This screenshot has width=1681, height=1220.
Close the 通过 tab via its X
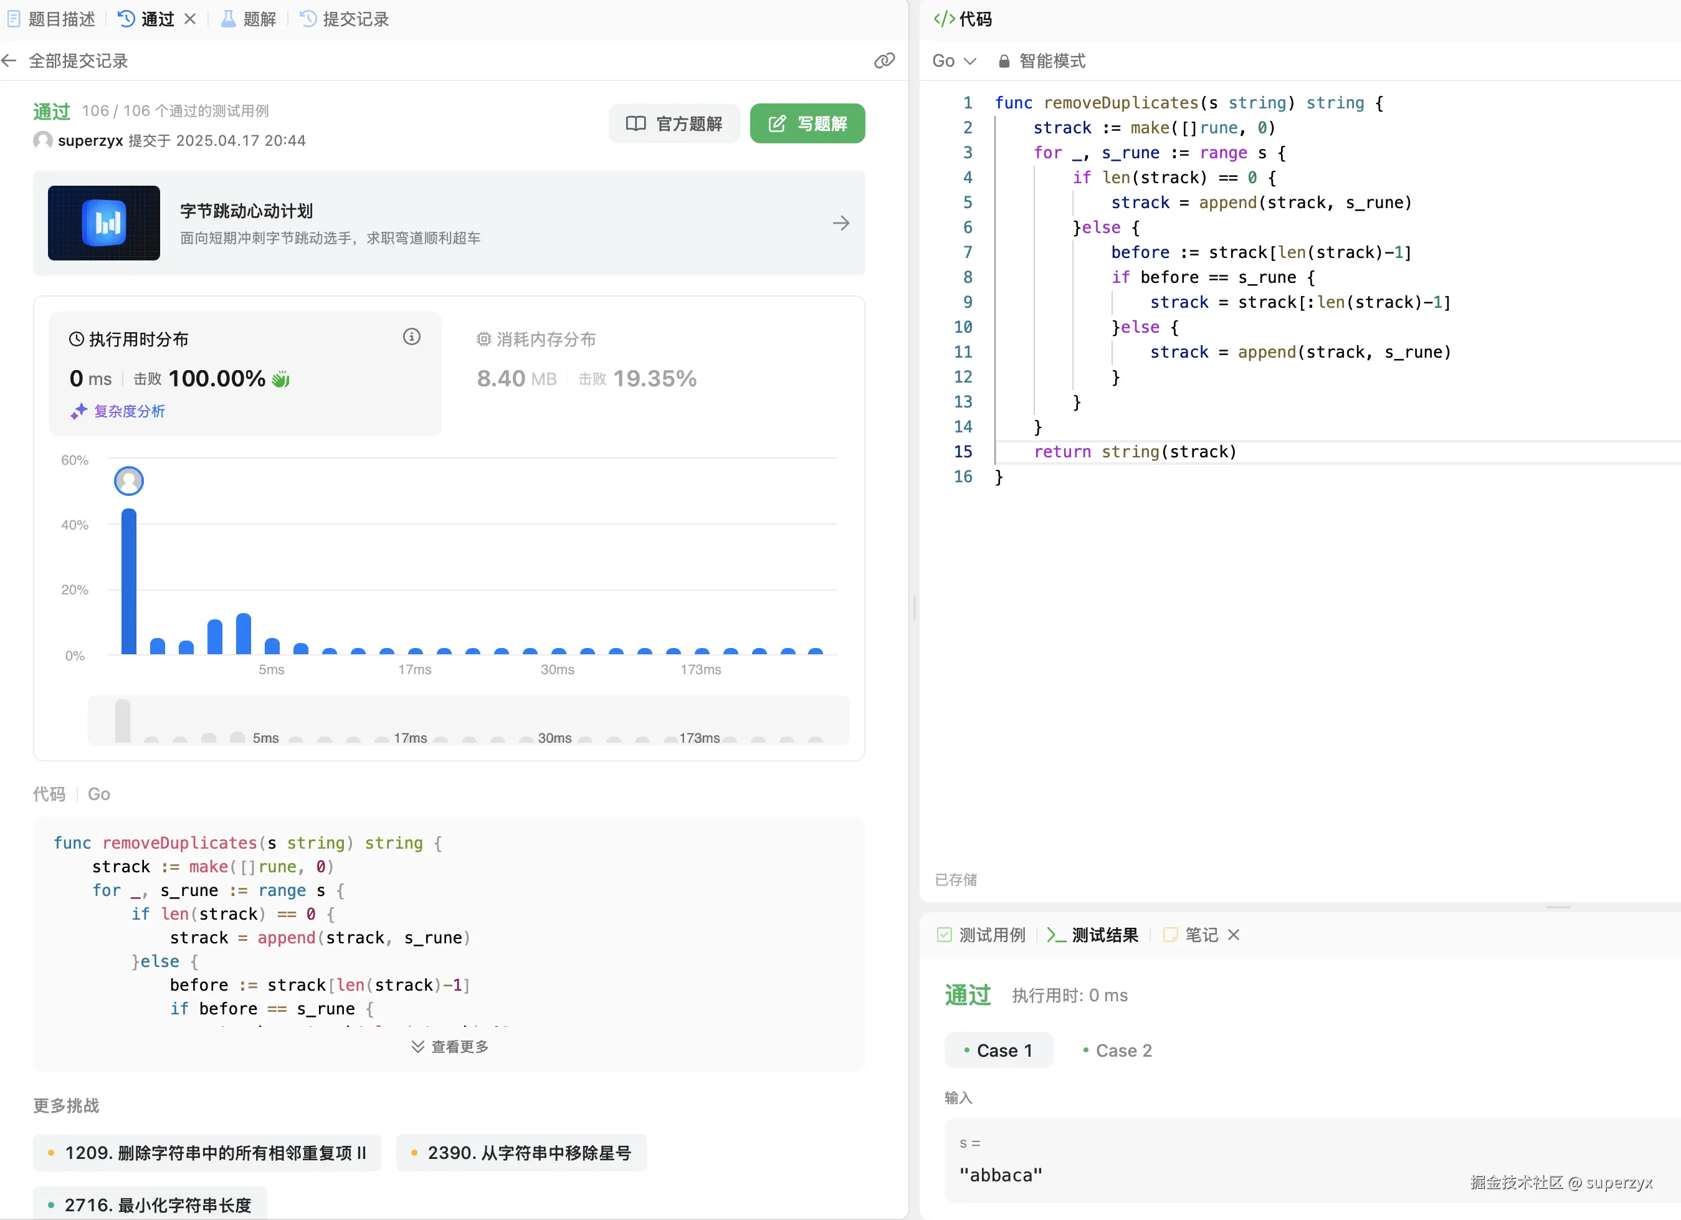pyautogui.click(x=191, y=19)
